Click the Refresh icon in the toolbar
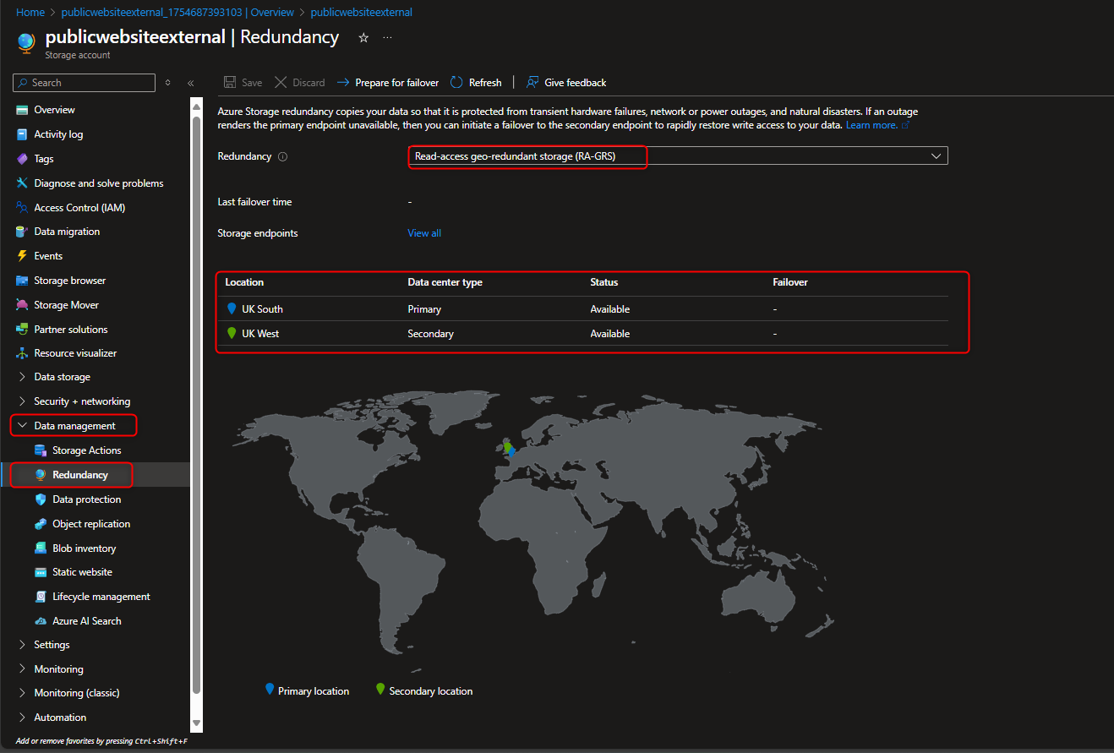1114x753 pixels. [x=456, y=83]
